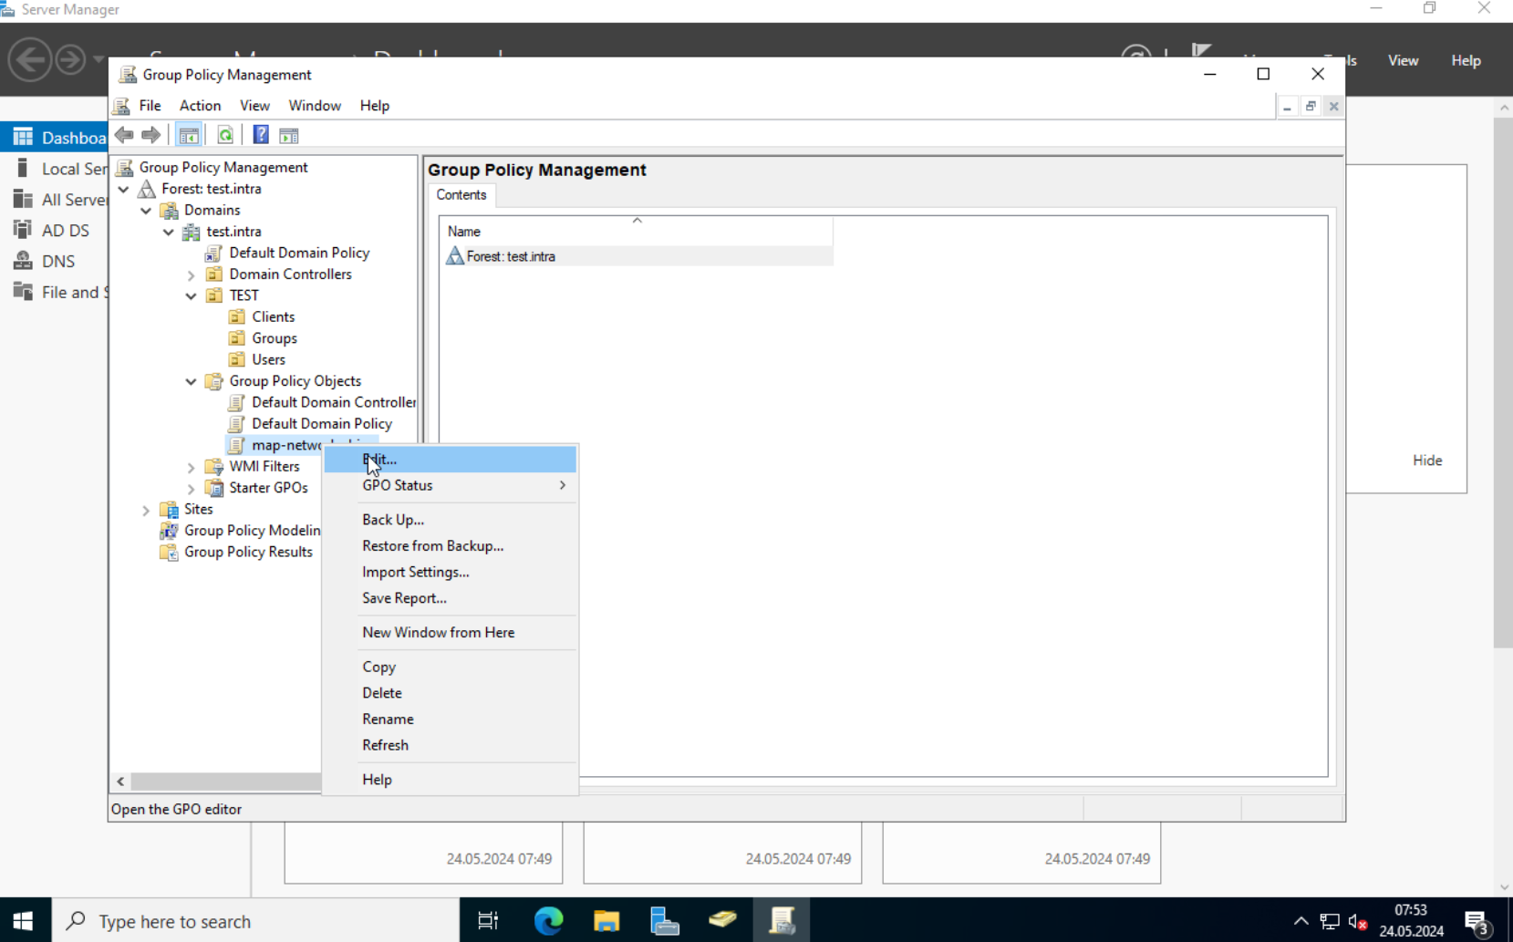
Task: Click the Forward arrow in GPM toolbar
Action: point(151,135)
